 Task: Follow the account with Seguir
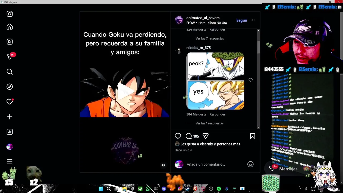242,20
